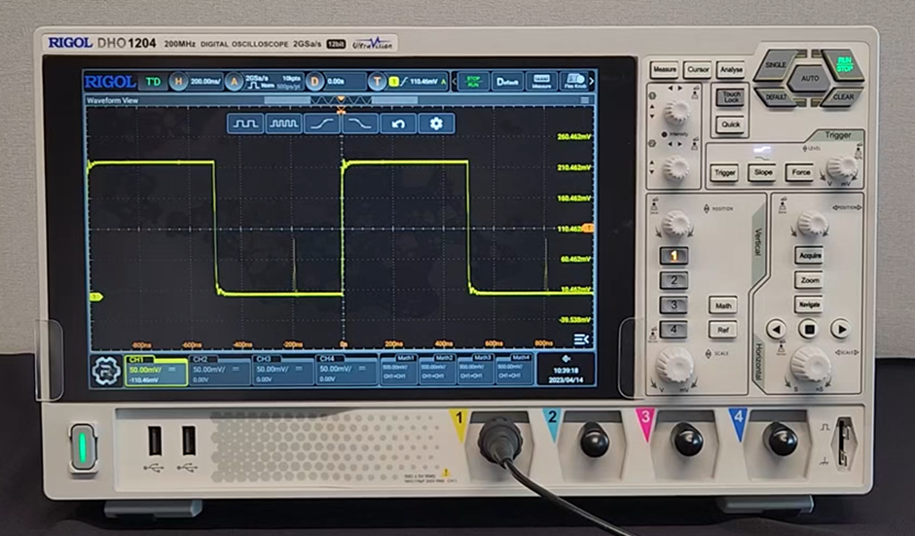The height and width of the screenshot is (536, 915).
Task: Tap the rising edge icon in waveform toolbar
Action: coord(321,124)
